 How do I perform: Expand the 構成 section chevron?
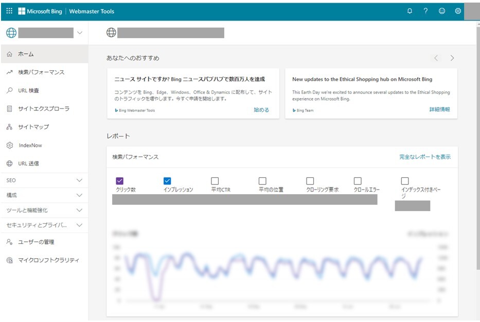[x=79, y=195]
